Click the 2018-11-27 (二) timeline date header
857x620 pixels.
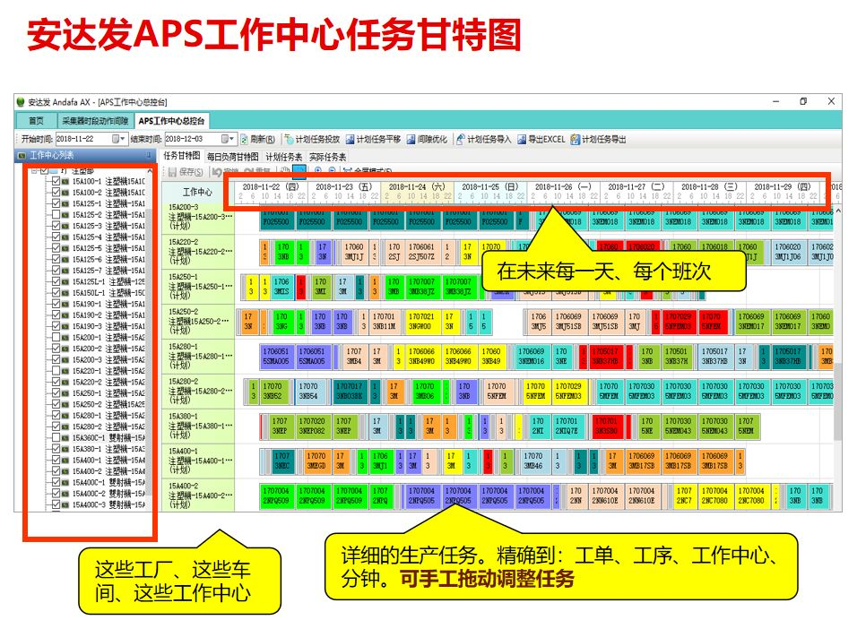[636, 186]
